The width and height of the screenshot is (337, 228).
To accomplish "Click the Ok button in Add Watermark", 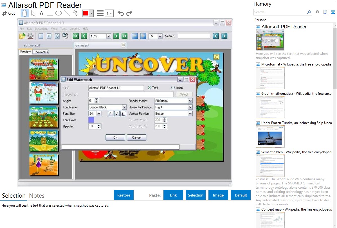I will click(x=115, y=137).
